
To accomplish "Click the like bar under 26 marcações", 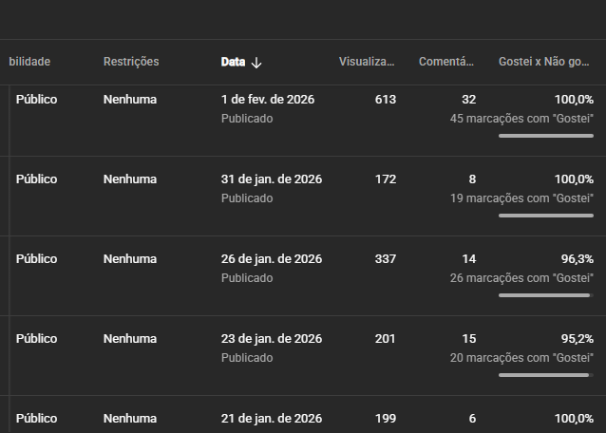I will click(x=545, y=295).
